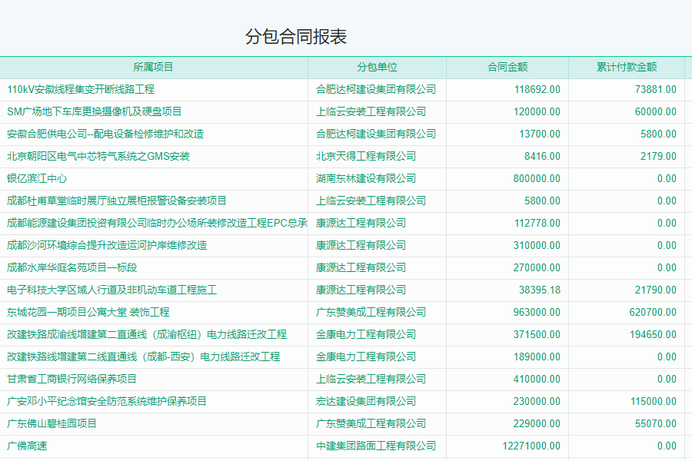Screen dimensions: 692x461
Task: Open project 北京朝阳区电气中芯特气系统之GMS安装
Action: [98, 156]
